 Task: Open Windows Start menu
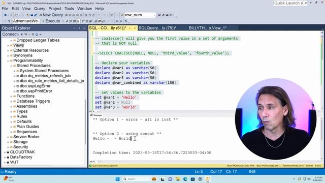click(117, 179)
